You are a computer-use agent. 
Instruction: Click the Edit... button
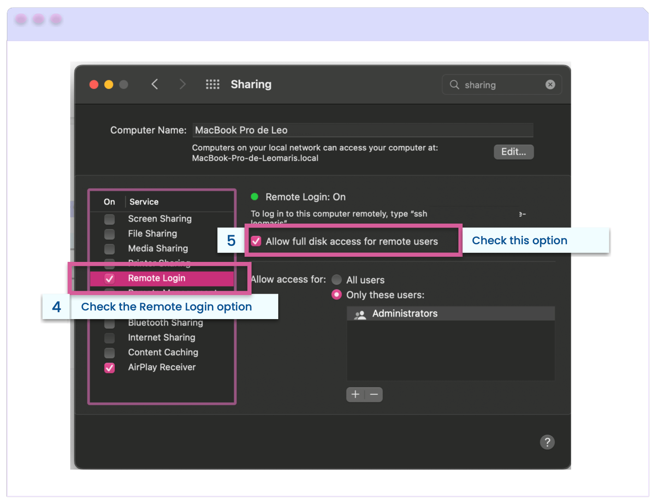[x=513, y=152]
